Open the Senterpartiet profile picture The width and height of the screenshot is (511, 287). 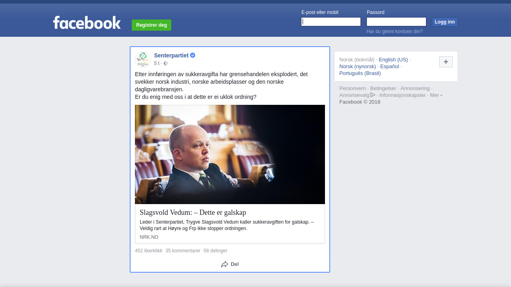(x=143, y=59)
